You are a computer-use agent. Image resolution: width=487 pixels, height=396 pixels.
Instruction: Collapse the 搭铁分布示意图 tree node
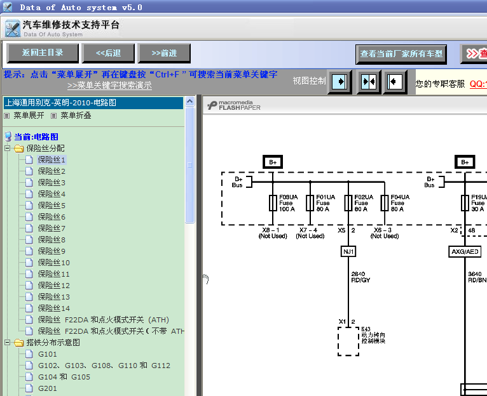point(8,342)
